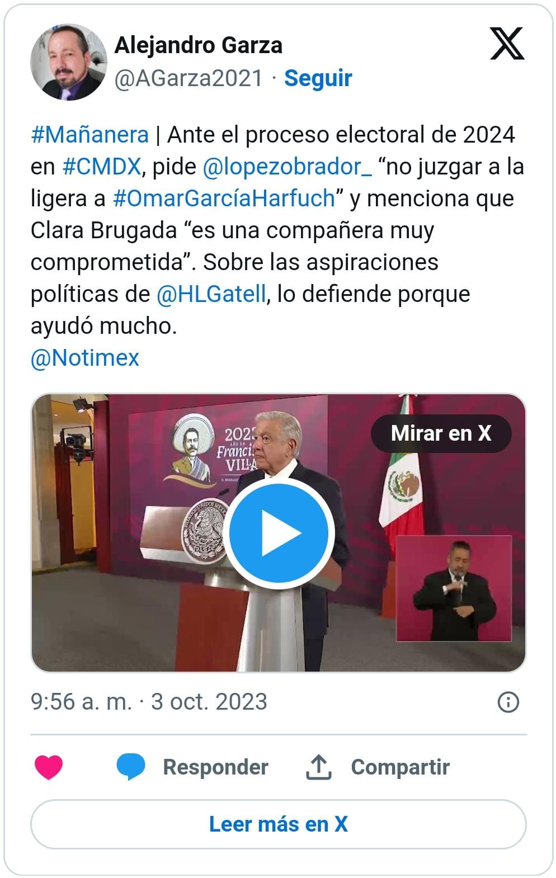Open the tweet info circle icon

[x=508, y=702]
